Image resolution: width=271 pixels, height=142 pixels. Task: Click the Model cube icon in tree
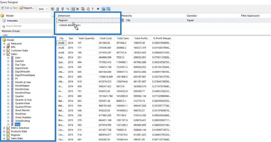click(4, 40)
